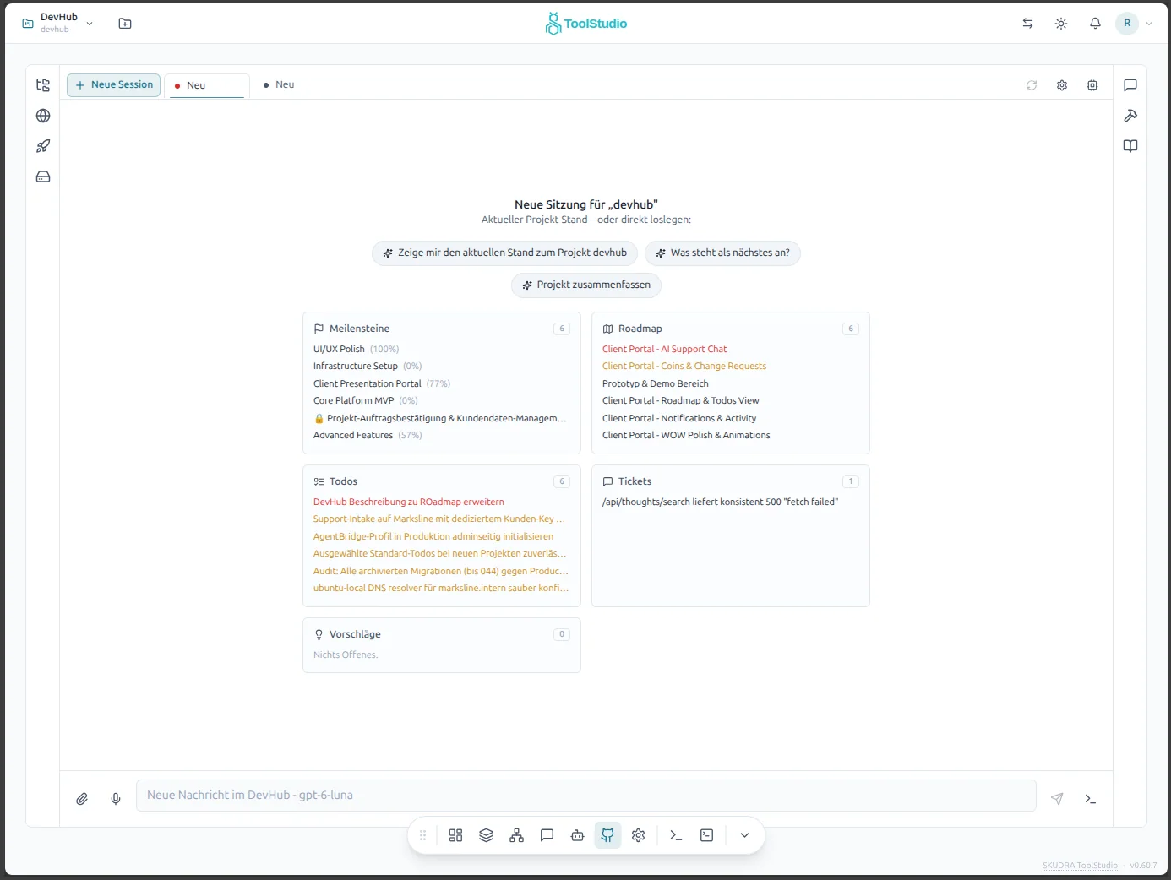Click the Neue Session button
The height and width of the screenshot is (880, 1171).
114,85
